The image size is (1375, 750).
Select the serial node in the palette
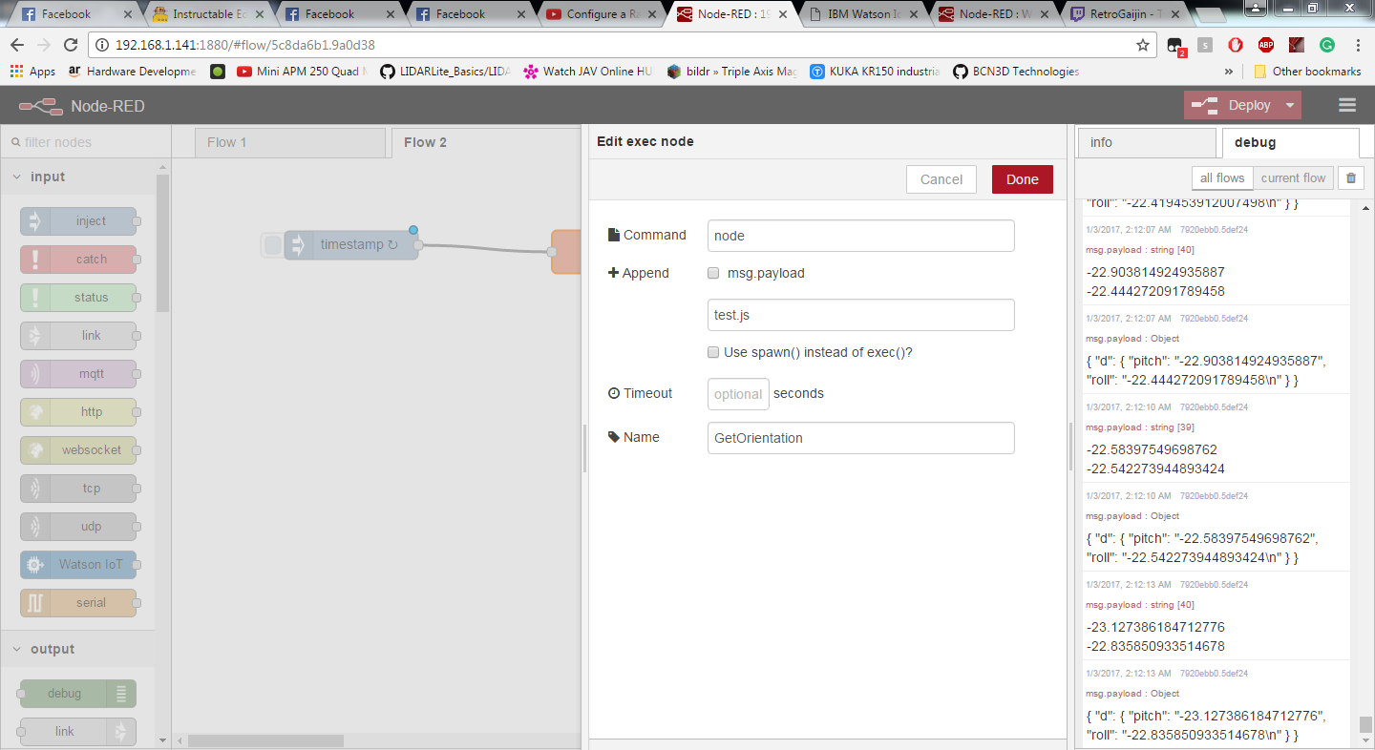coord(78,603)
